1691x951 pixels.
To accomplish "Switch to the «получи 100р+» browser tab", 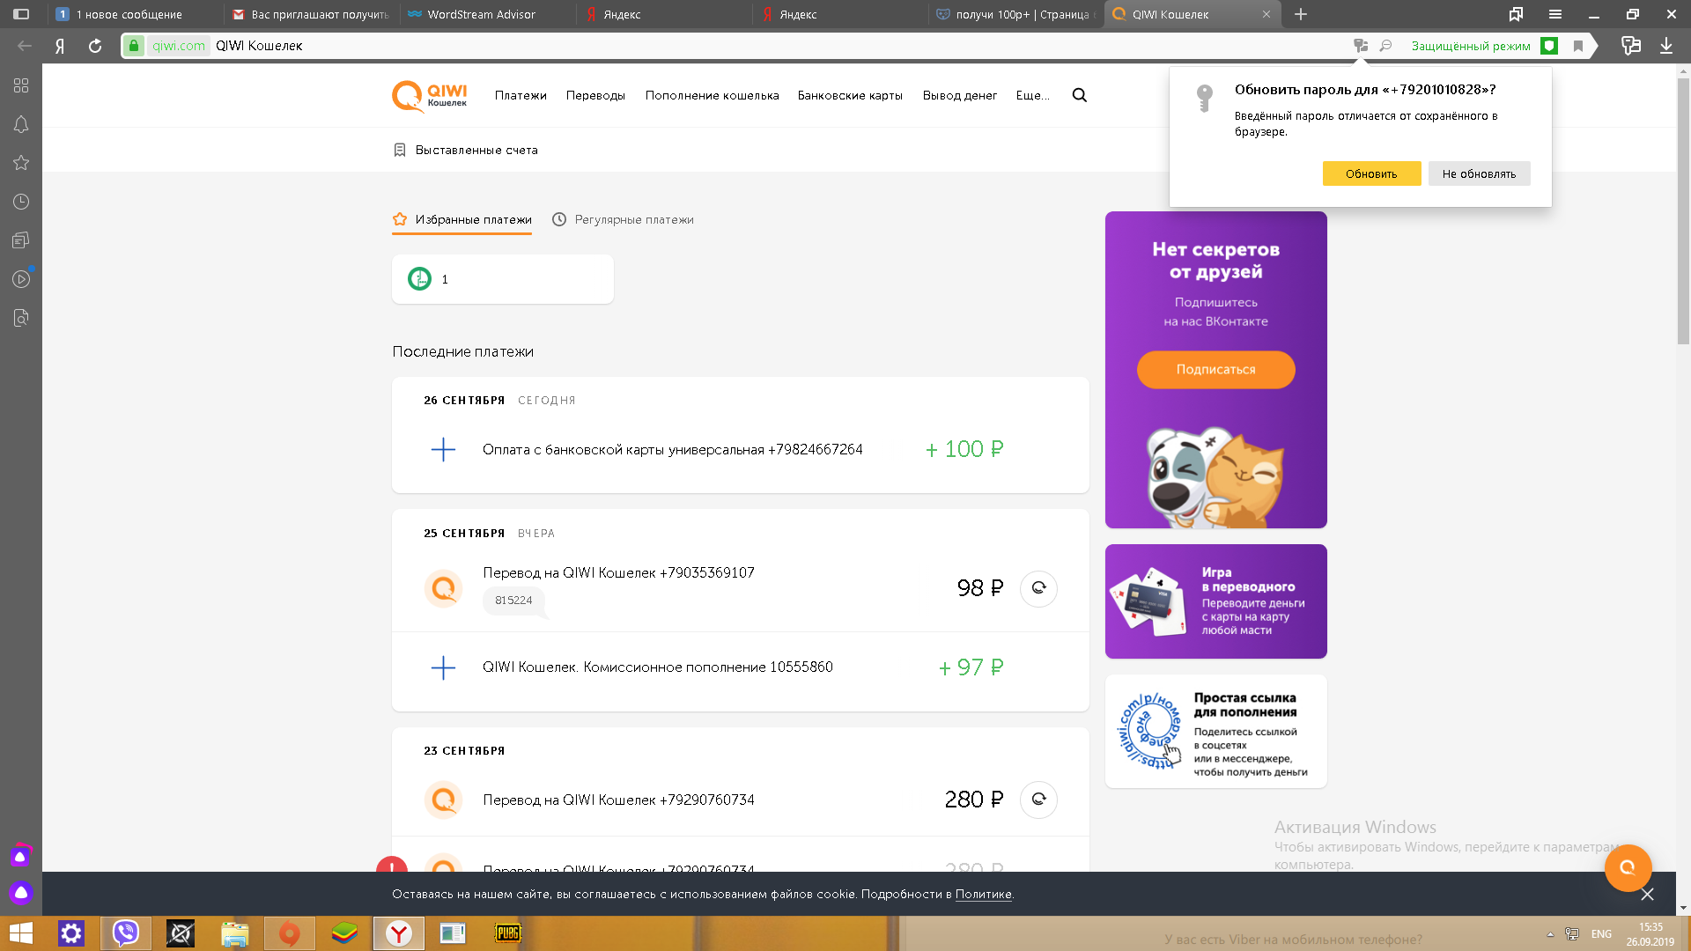I will click(x=1015, y=14).
